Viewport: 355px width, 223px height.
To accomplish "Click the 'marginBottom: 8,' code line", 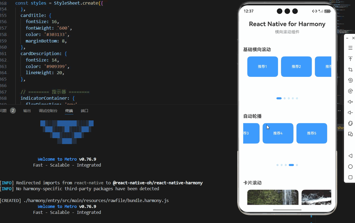I will tap(46, 41).
